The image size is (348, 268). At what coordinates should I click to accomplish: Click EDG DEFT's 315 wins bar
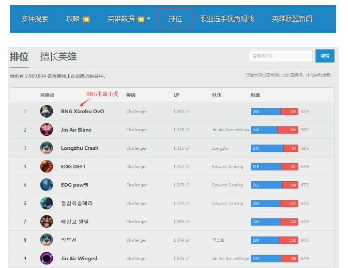pyautogui.click(x=266, y=167)
